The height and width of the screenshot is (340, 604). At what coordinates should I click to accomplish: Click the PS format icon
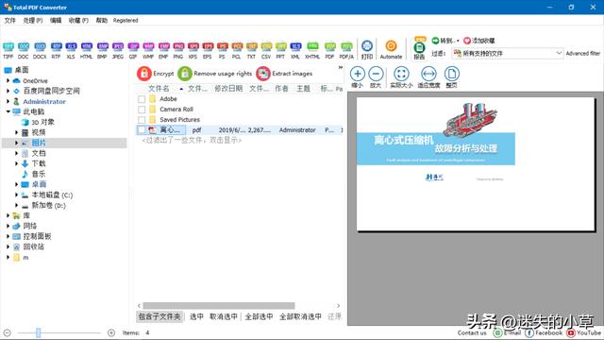click(x=222, y=50)
